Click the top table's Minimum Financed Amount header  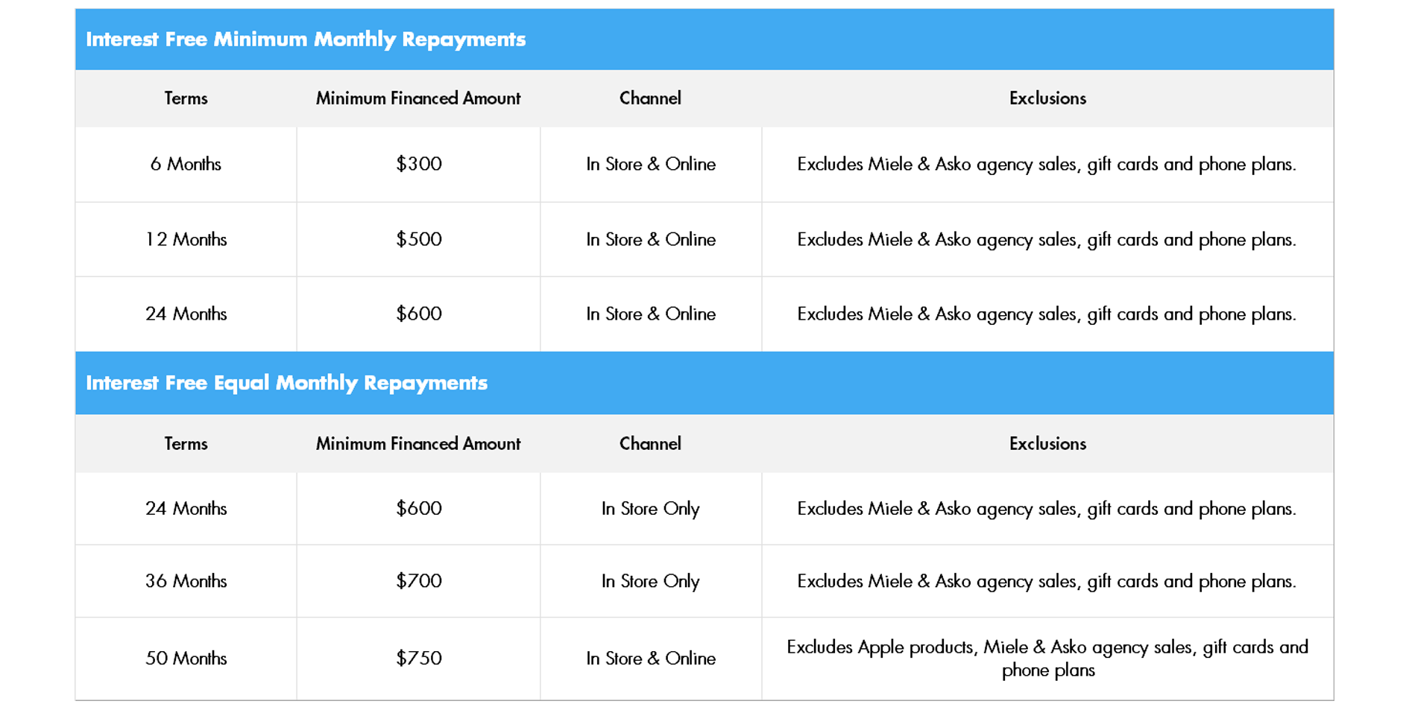[418, 98]
